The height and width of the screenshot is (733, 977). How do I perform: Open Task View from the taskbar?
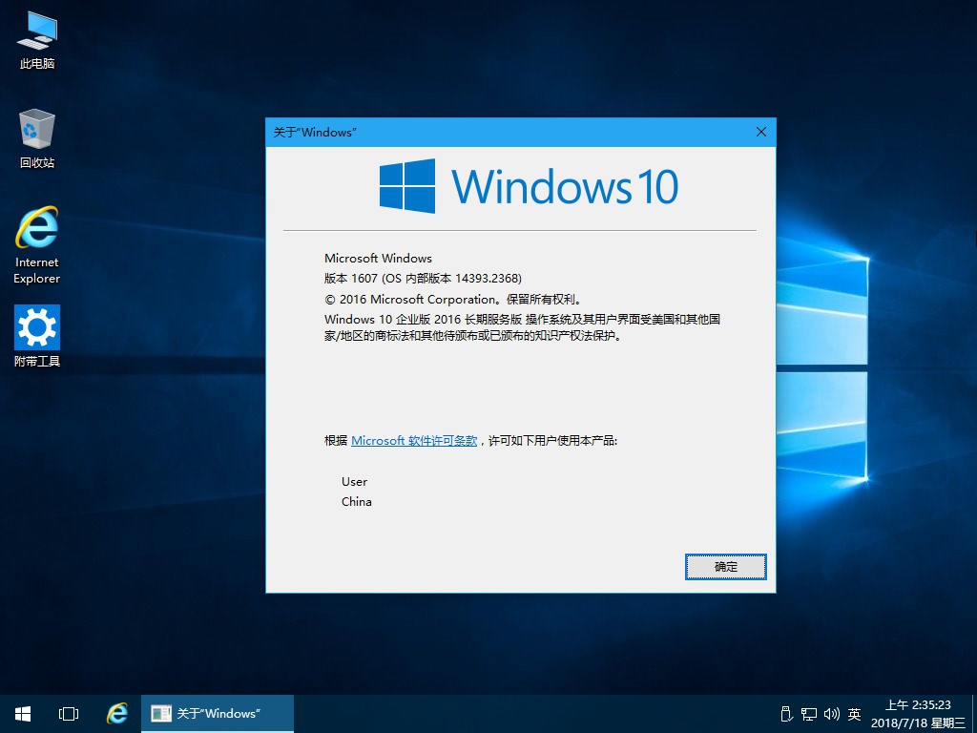pyautogui.click(x=69, y=714)
